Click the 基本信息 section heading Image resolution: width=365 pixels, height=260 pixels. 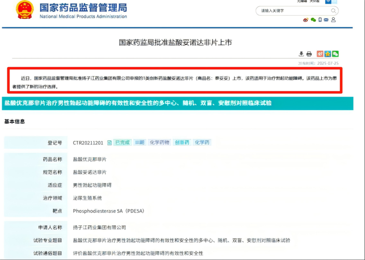pyautogui.click(x=15, y=121)
